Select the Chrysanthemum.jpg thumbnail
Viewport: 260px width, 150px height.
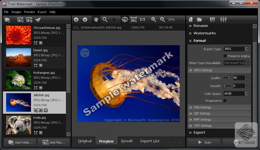coord(19,35)
